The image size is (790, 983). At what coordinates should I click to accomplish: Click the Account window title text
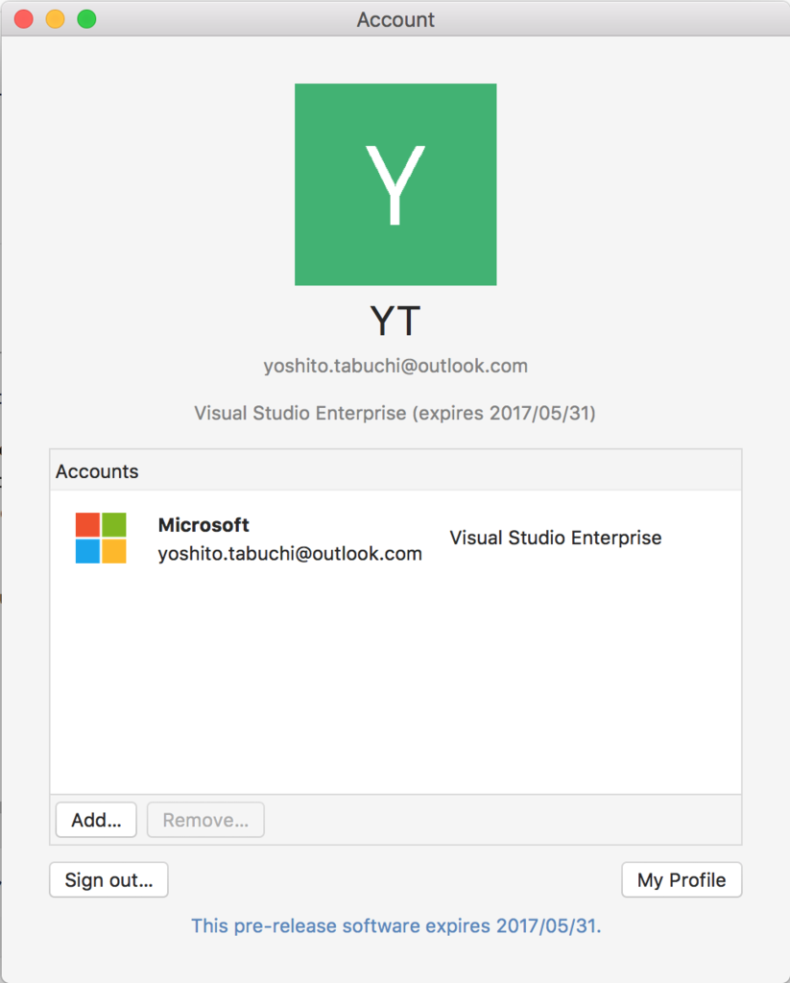(395, 20)
